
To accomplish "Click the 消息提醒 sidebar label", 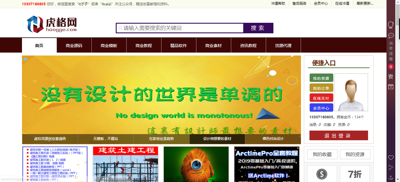I will point(391,51).
